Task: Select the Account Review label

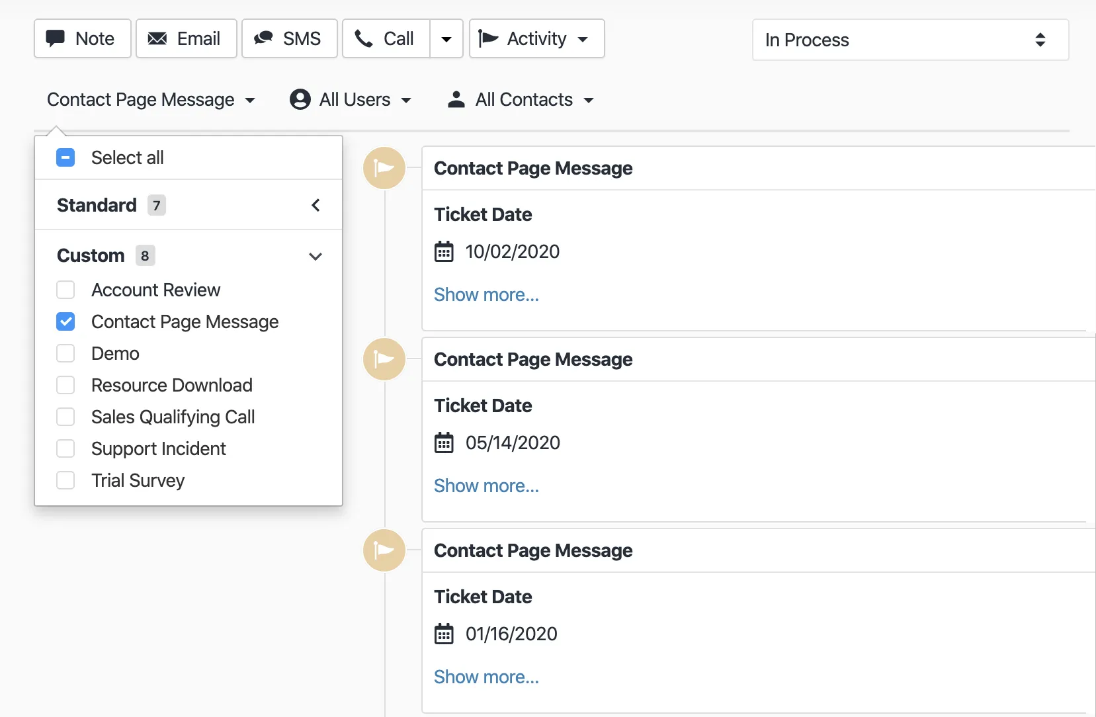Action: point(156,290)
